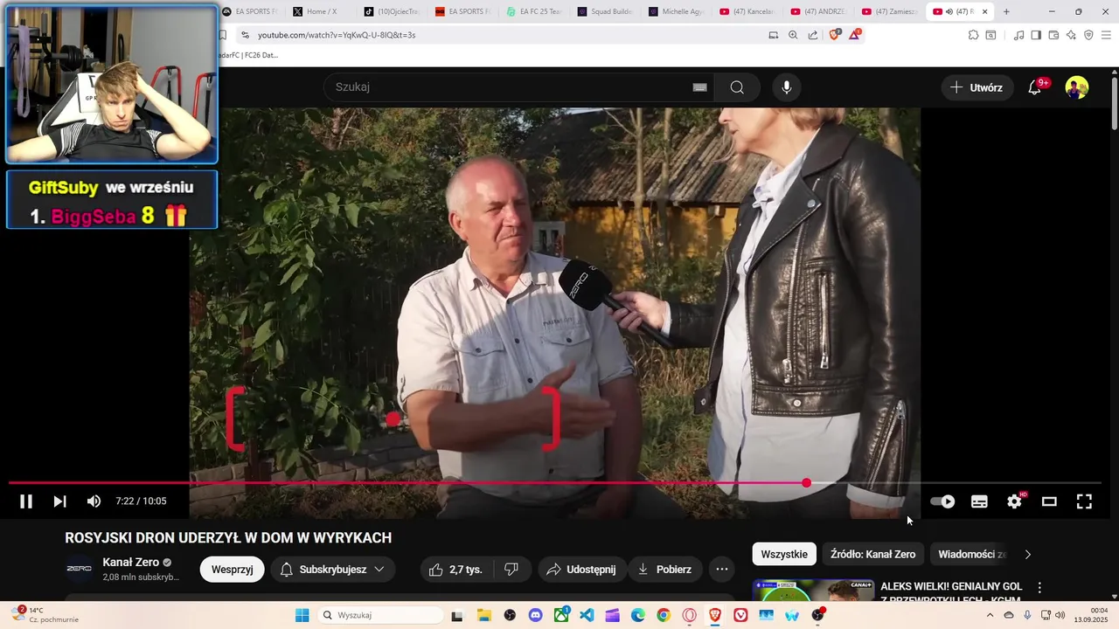The width and height of the screenshot is (1119, 629).
Task: Click the taskbar search box 'Wyszukaj'
Action: pyautogui.click(x=380, y=615)
